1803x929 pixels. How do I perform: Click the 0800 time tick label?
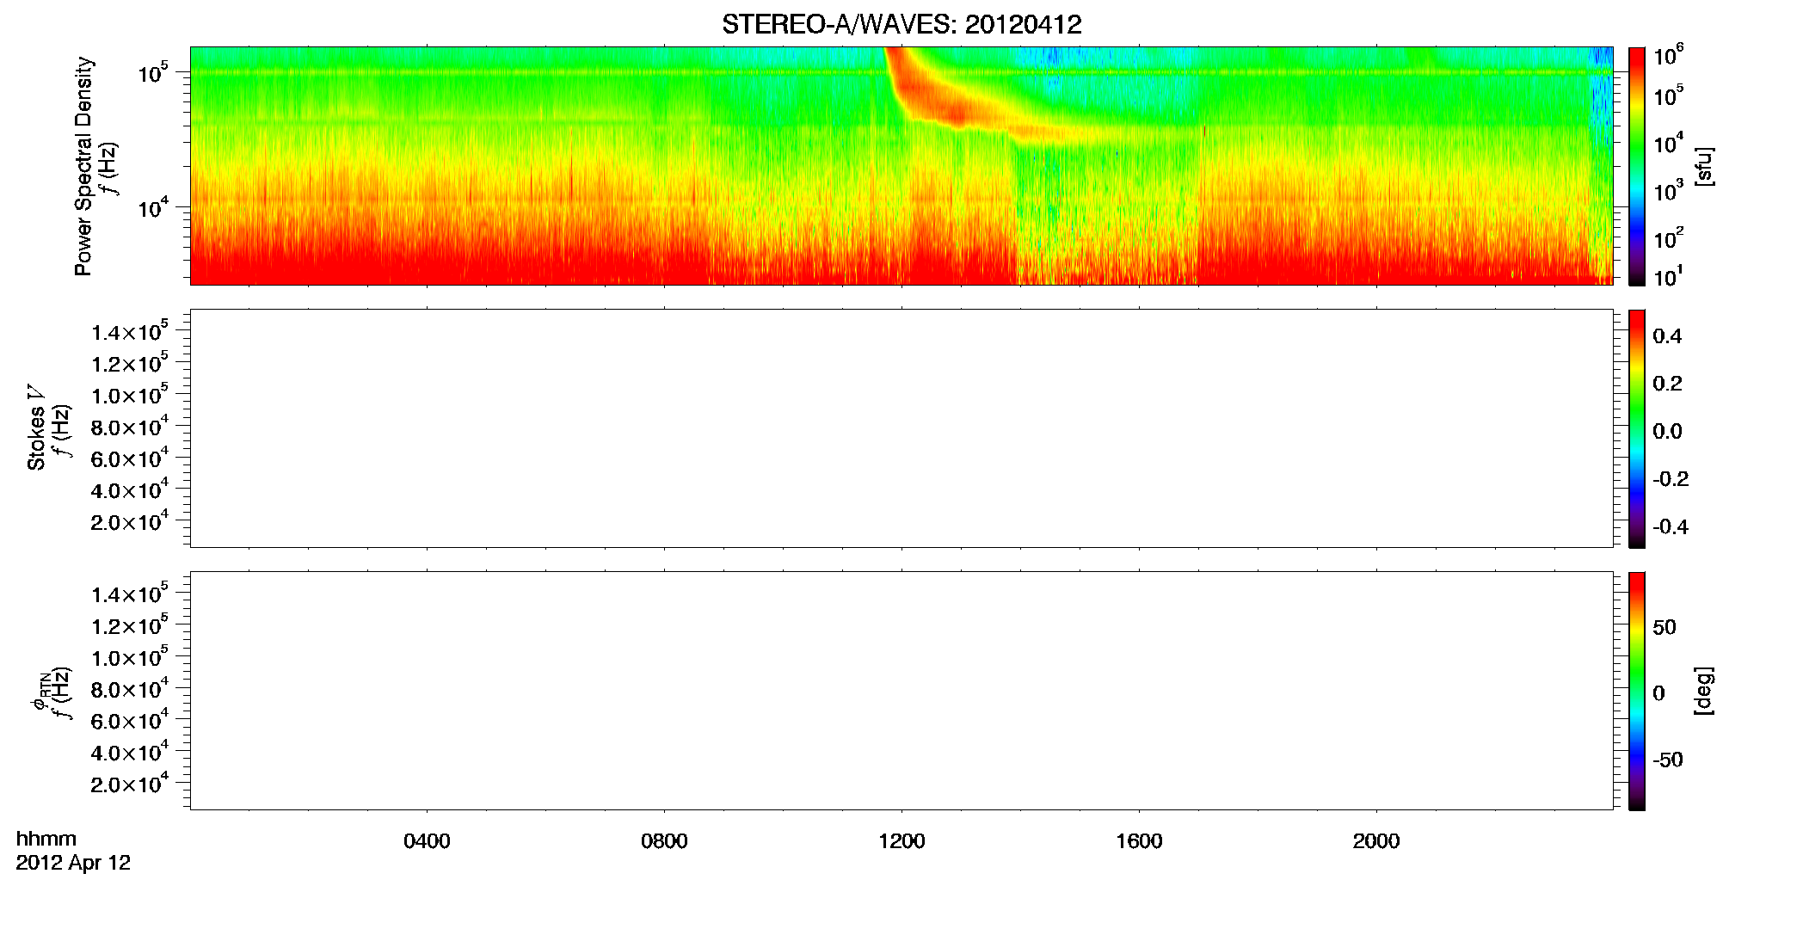point(664,841)
